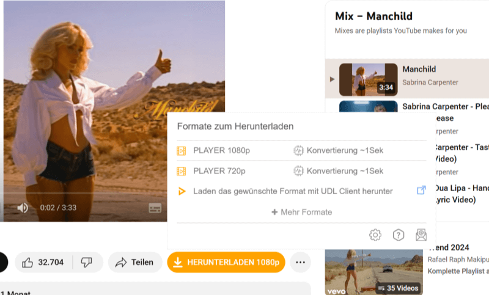489x295 pixels.
Task: Click the Teilen share button
Action: (135, 262)
